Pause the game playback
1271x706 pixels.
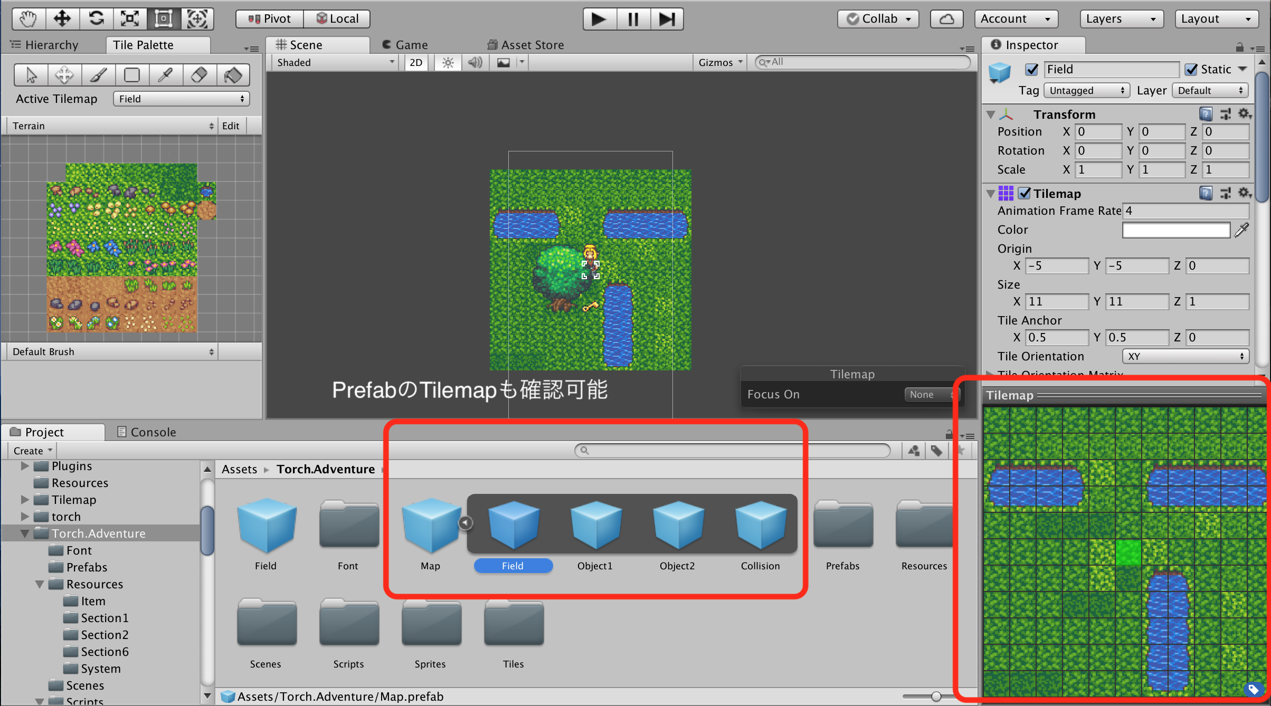(633, 19)
